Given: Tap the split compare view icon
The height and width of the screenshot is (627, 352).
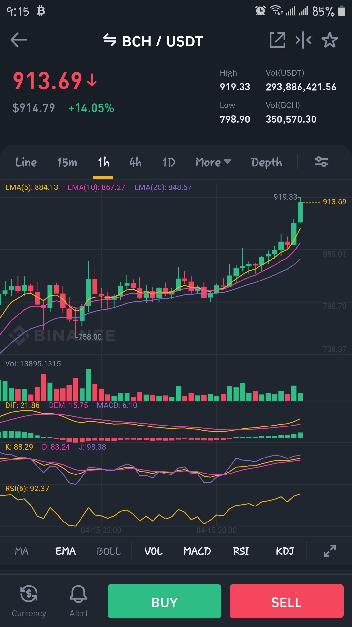Looking at the screenshot, I should pyautogui.click(x=303, y=40).
